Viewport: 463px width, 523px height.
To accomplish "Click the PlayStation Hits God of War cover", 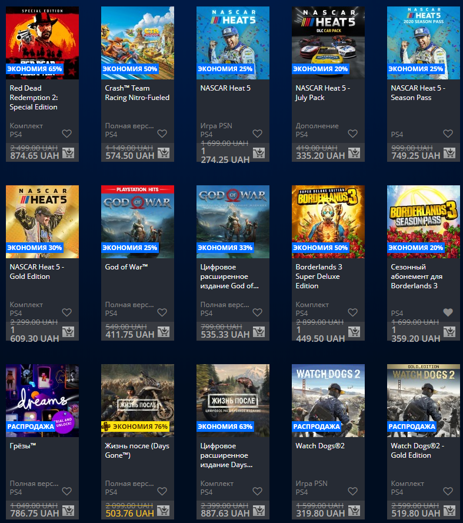I will (x=138, y=215).
